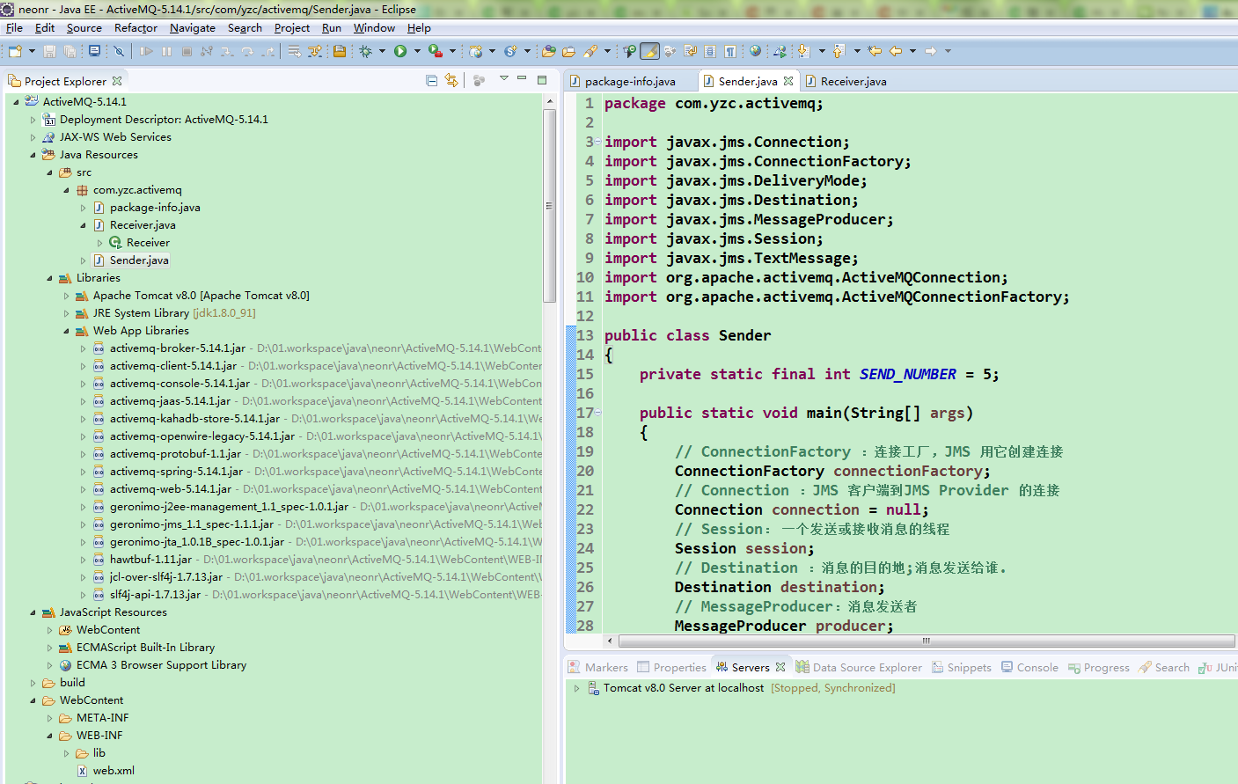Click SEND_NUMBER constant in code
This screenshot has height=784, width=1238.
coord(908,374)
